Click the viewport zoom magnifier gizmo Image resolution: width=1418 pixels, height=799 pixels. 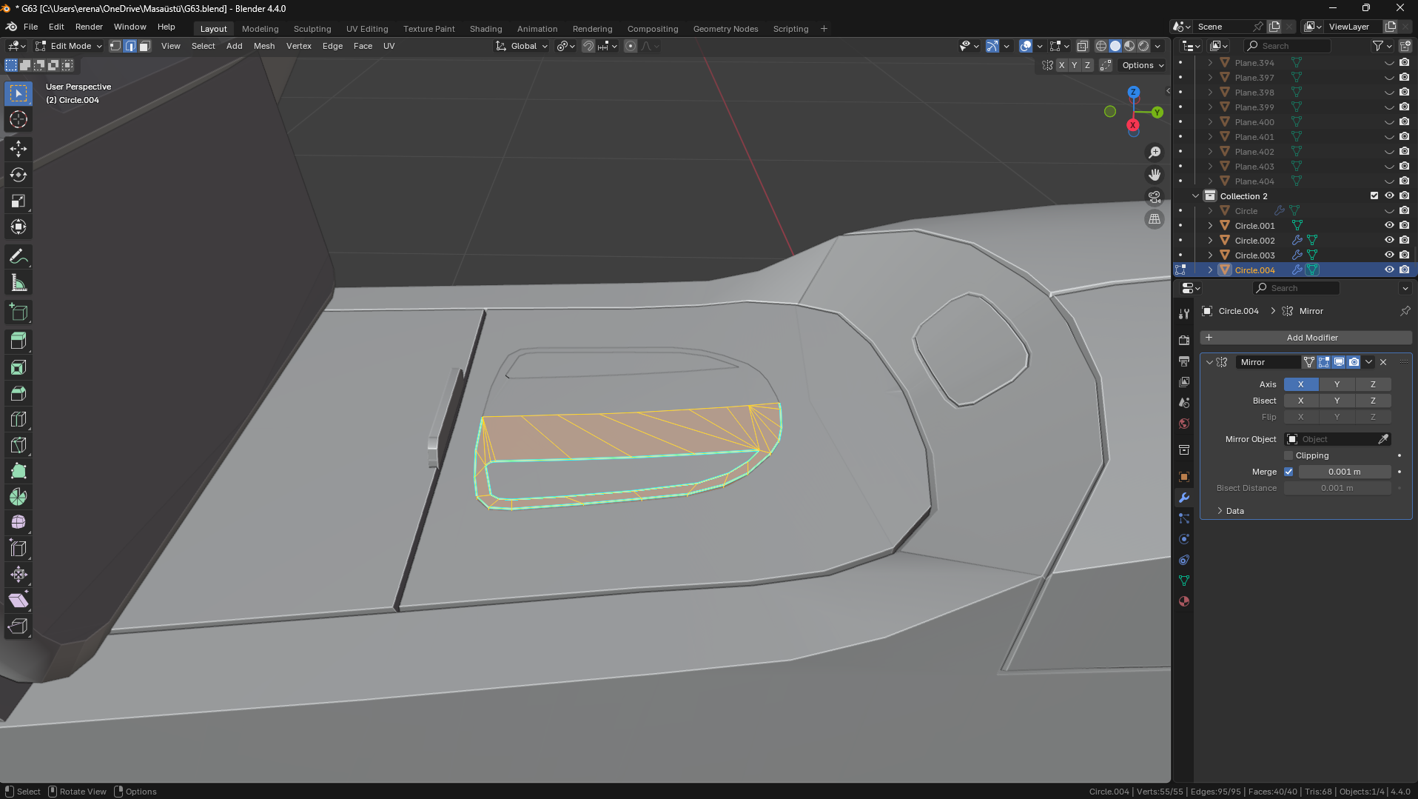[x=1155, y=153]
